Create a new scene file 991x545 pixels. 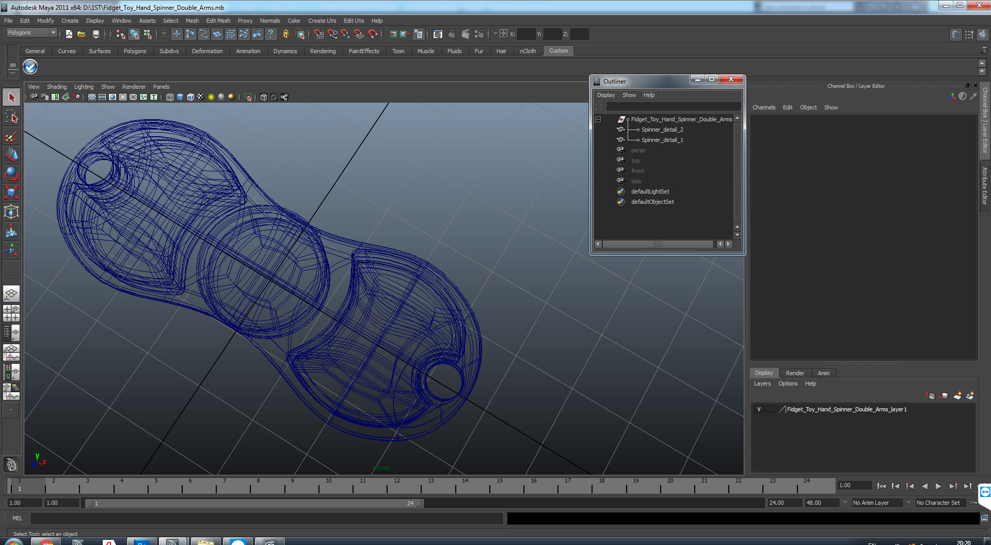pos(69,34)
